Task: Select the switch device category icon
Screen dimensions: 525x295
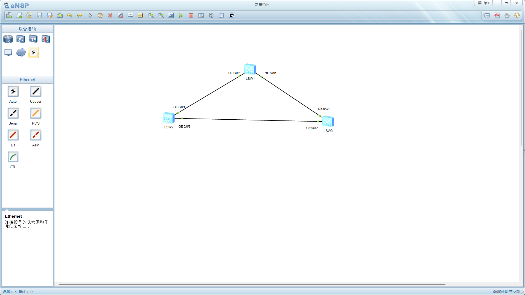Action: pos(21,39)
